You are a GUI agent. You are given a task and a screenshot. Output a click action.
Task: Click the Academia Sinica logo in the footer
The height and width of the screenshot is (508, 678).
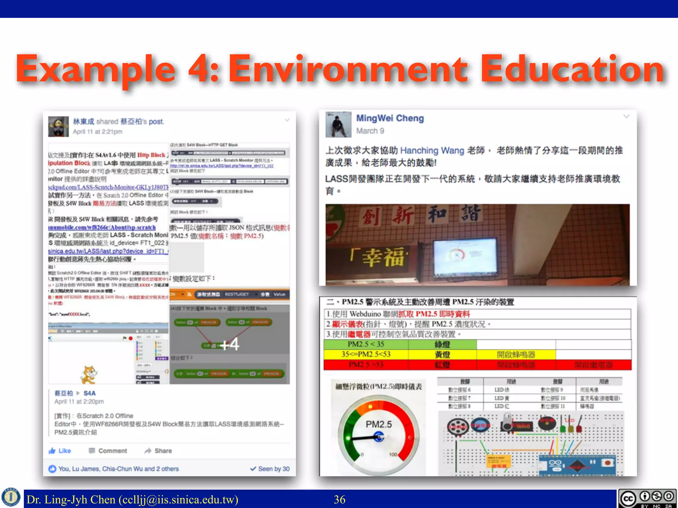point(11,497)
